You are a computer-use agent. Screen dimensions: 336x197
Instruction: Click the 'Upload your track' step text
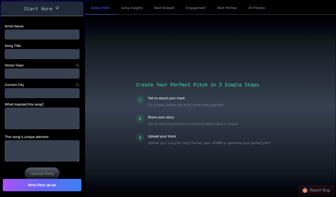tap(162, 136)
